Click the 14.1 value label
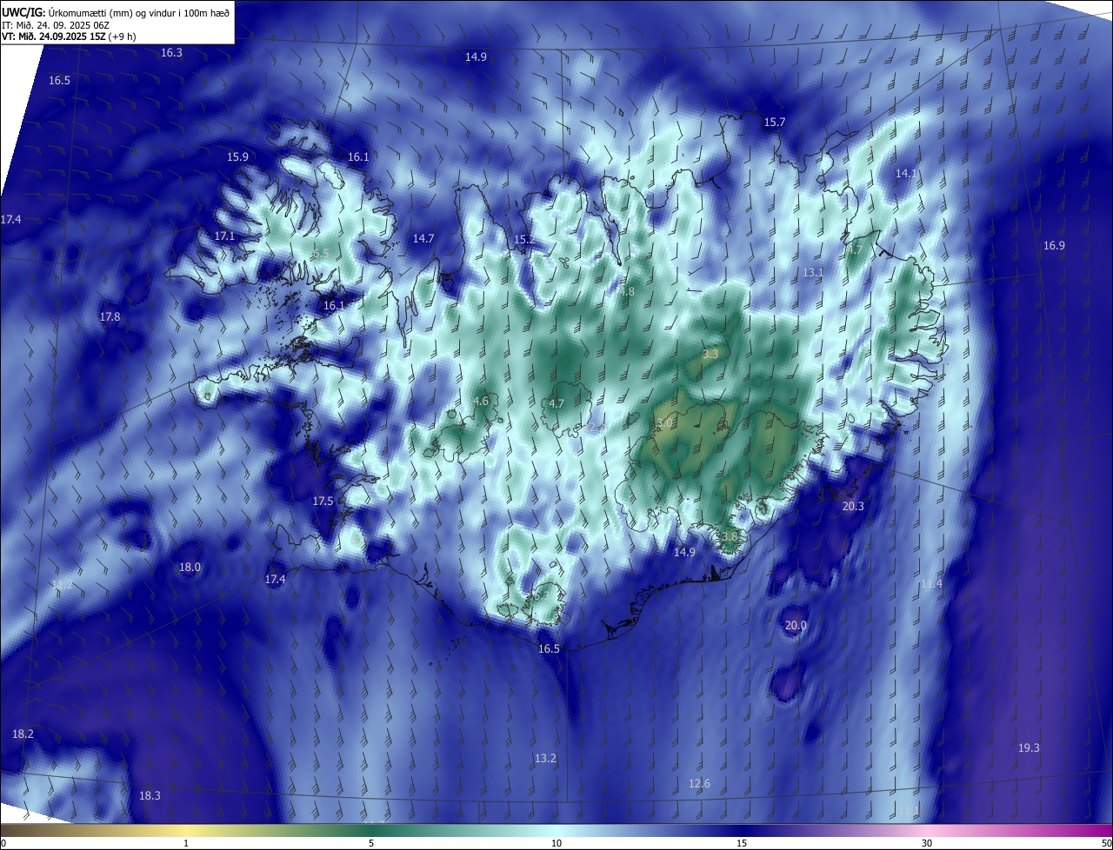The height and width of the screenshot is (850, 1113). [906, 174]
